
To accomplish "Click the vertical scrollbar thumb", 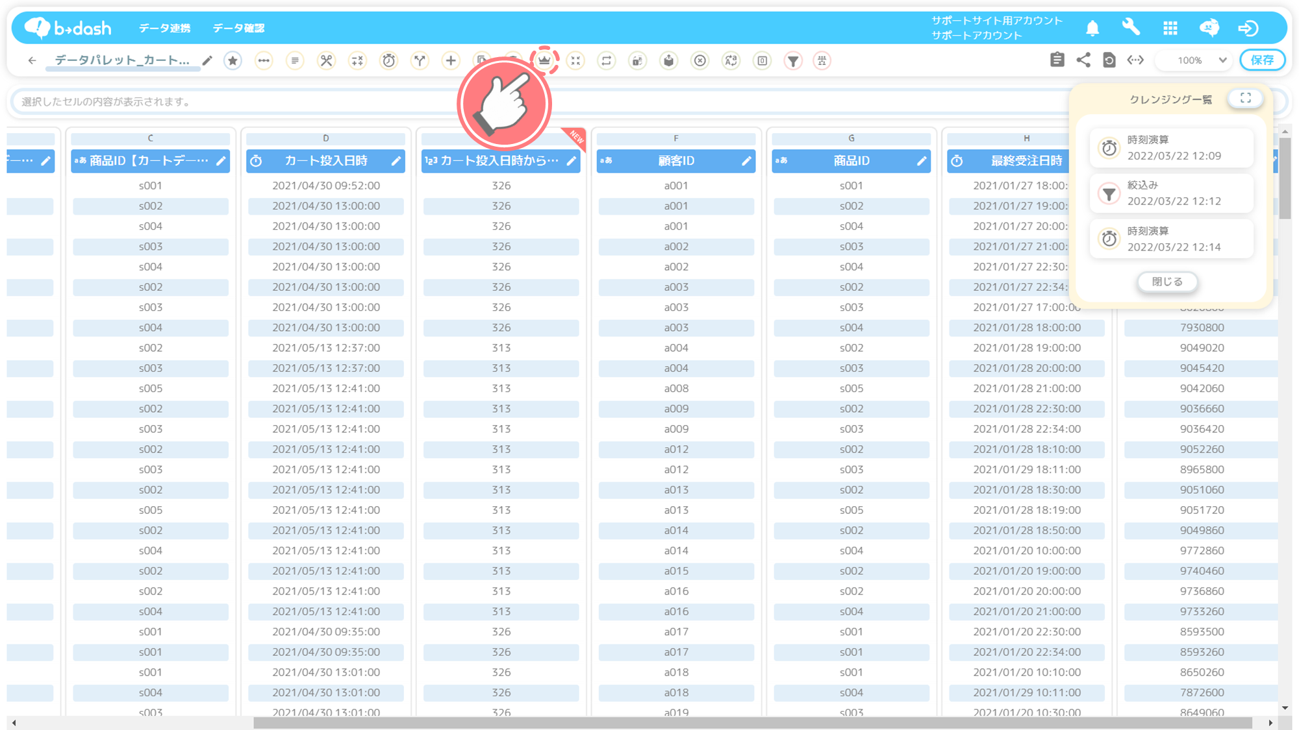I will point(1285,178).
